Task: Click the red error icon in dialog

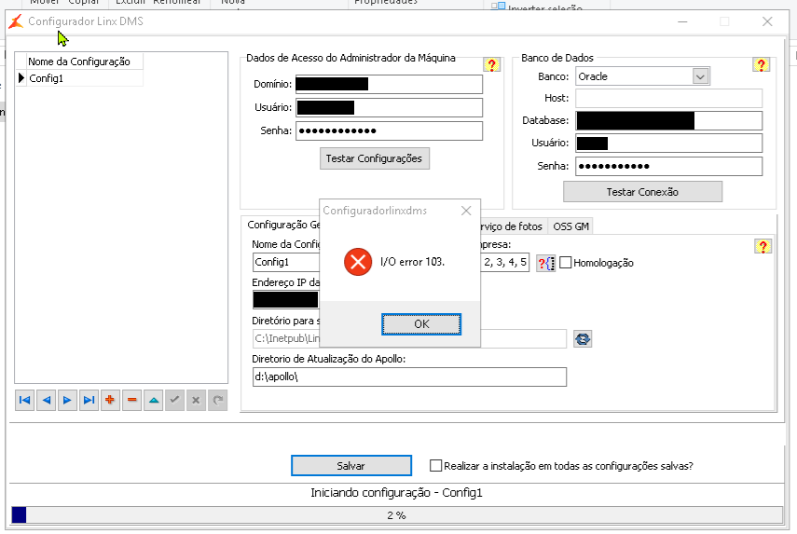Action: pyautogui.click(x=358, y=262)
